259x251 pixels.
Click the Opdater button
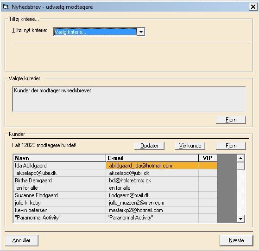click(x=149, y=146)
